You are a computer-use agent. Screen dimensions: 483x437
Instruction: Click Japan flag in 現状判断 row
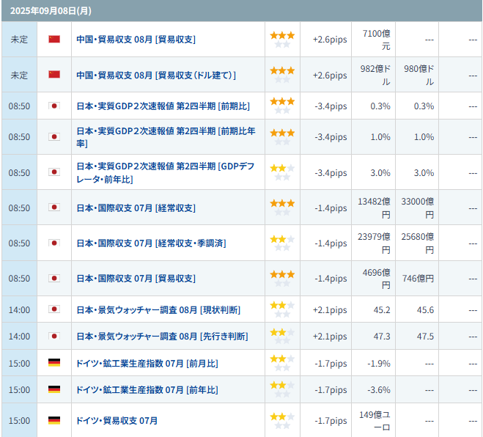click(54, 309)
